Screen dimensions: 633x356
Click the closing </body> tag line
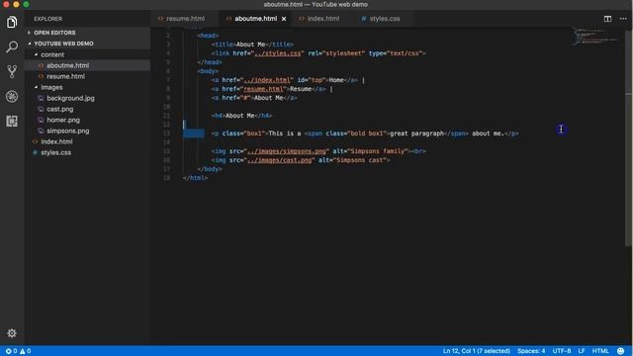[210, 169]
